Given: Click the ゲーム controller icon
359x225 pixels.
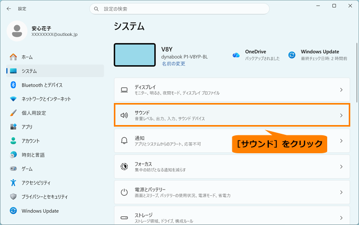Looking at the screenshot, I should [x=13, y=169].
